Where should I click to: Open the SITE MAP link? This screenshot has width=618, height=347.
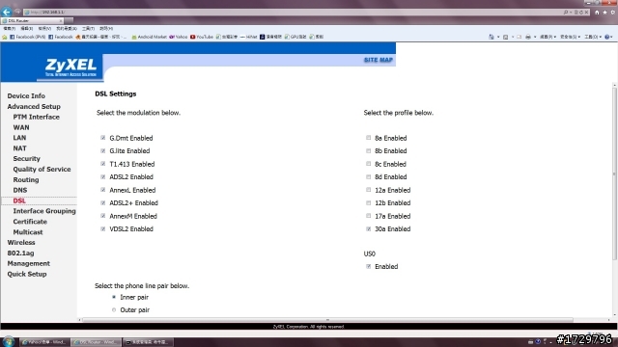(378, 60)
